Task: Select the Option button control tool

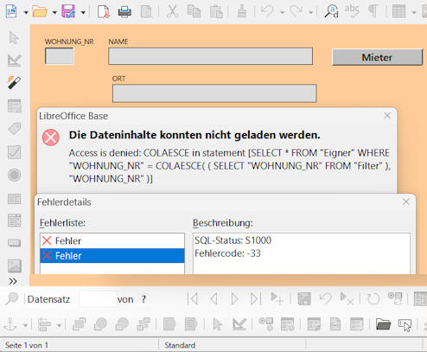Action: [x=15, y=175]
